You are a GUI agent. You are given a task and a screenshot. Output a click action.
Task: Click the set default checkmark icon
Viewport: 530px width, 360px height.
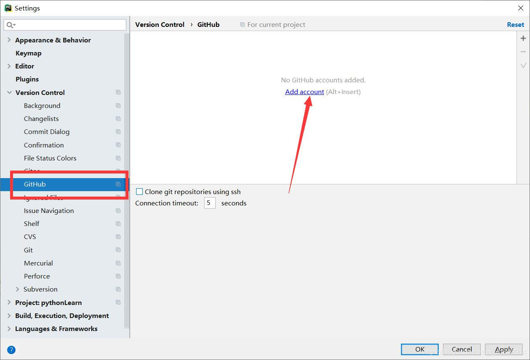(523, 66)
